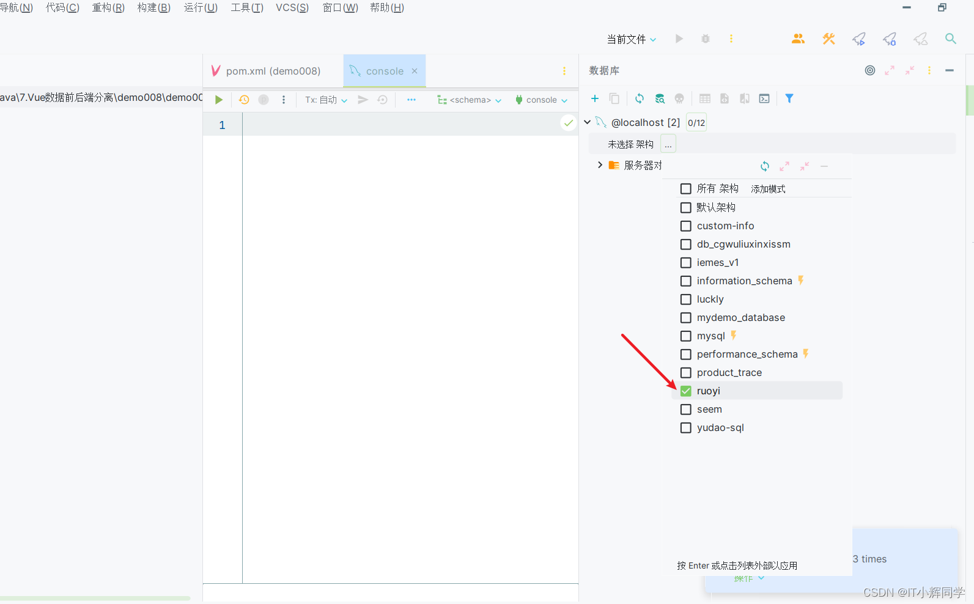Open the Tx: 自动 transaction dropdown
974x604 pixels.
pyautogui.click(x=327, y=100)
